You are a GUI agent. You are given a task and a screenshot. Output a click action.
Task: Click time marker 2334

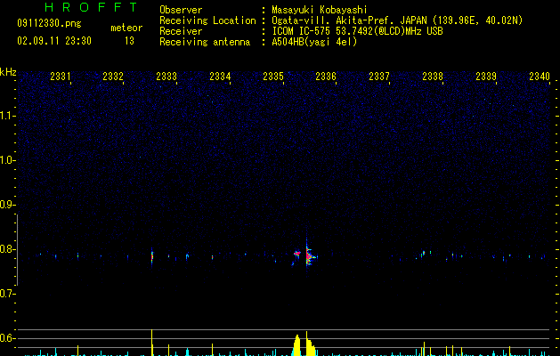tap(220, 76)
